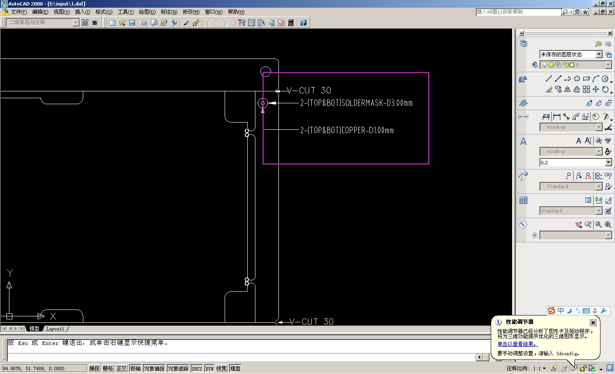Click workspace settings gear icon
The height and width of the screenshot is (374, 615).
click(x=85, y=23)
